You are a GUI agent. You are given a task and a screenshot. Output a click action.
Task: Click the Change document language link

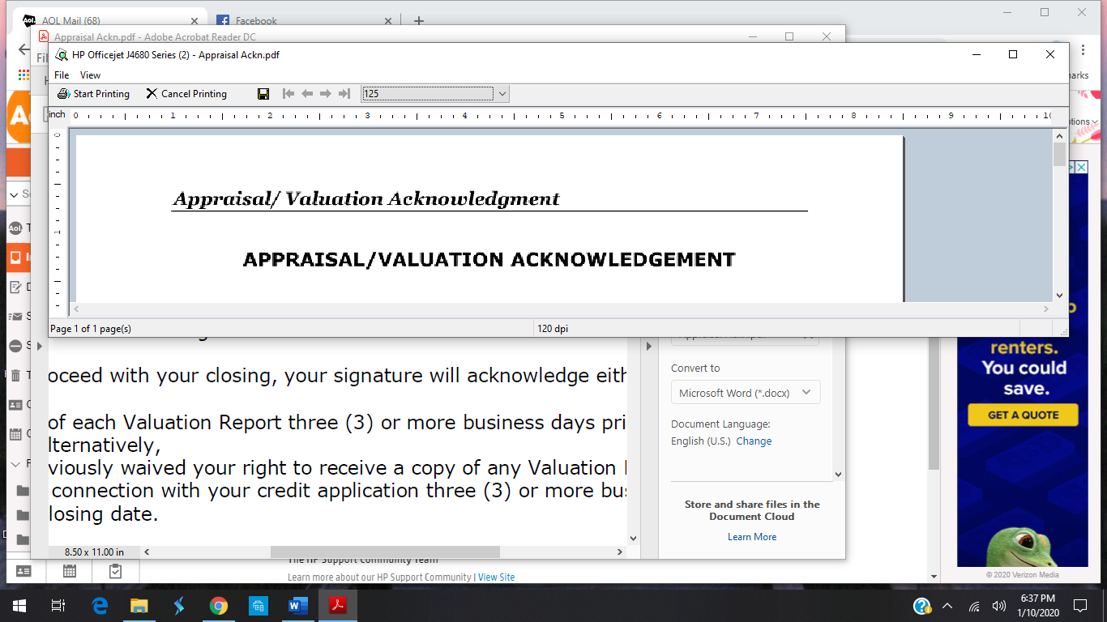pyautogui.click(x=754, y=441)
